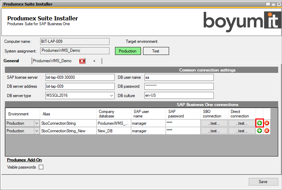Viewport: 282px width, 190px height.
Task: Click green add icon in SboConnectionString row
Action: pos(259,123)
